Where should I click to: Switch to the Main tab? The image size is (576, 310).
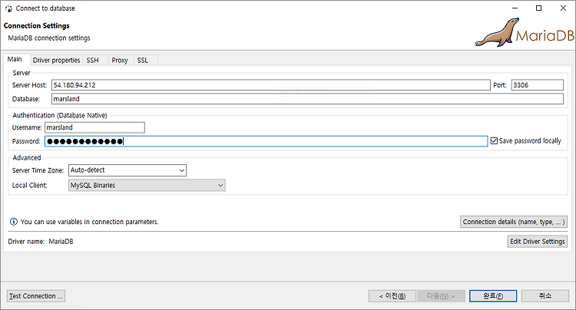[x=15, y=59]
